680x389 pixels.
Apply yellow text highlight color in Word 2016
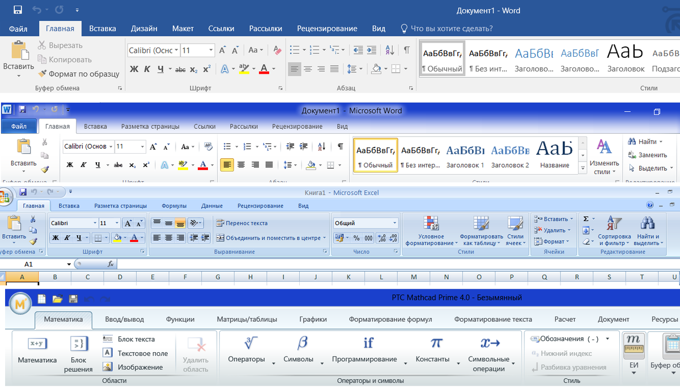coord(244,69)
